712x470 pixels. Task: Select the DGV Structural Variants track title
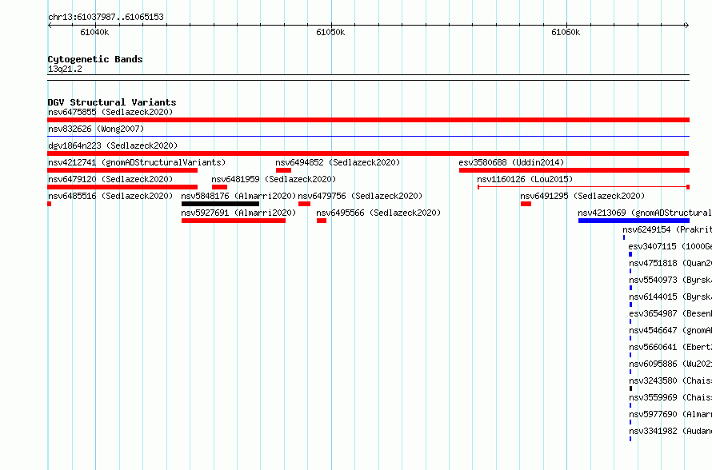click(x=112, y=102)
